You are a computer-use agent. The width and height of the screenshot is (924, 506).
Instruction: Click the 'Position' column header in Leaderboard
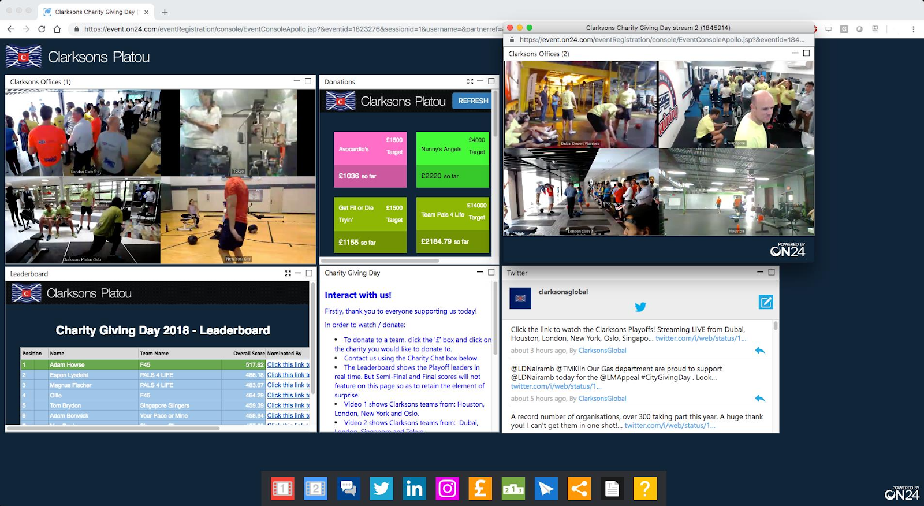pos(32,354)
